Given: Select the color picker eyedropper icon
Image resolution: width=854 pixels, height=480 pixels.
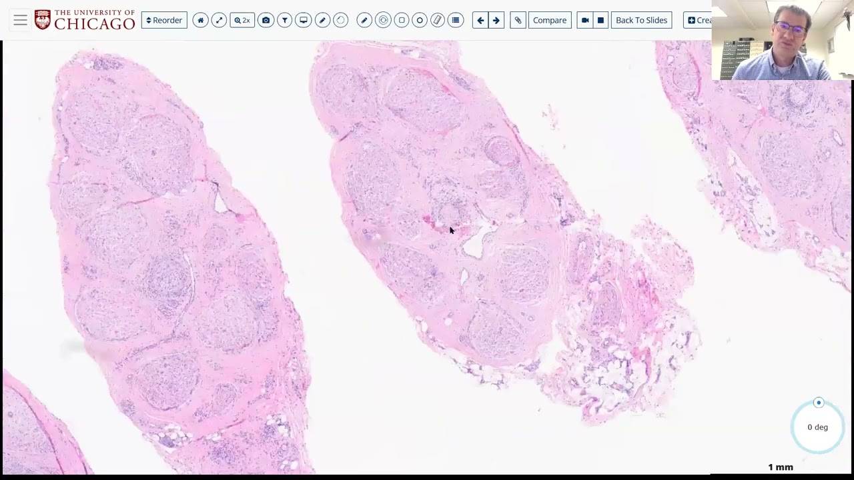Looking at the screenshot, I should point(322,20).
